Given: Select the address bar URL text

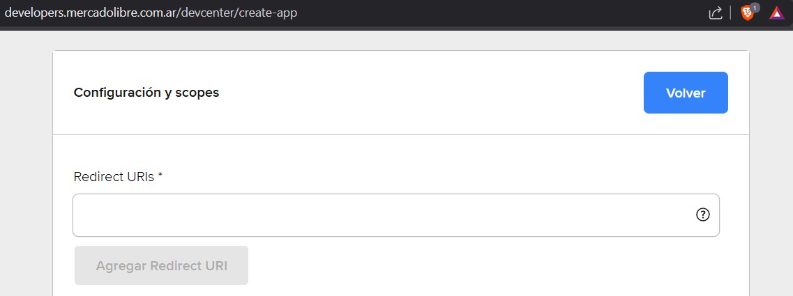Looking at the screenshot, I should tap(151, 13).
